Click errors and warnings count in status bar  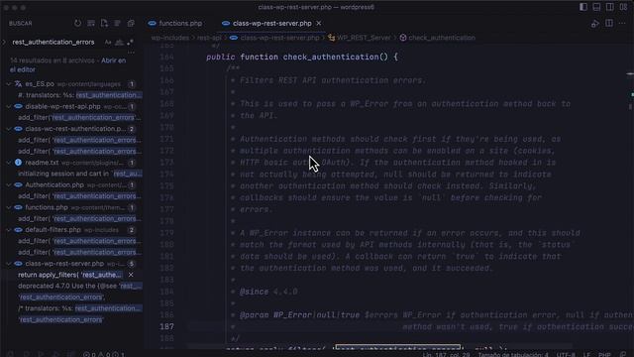click(x=104, y=354)
